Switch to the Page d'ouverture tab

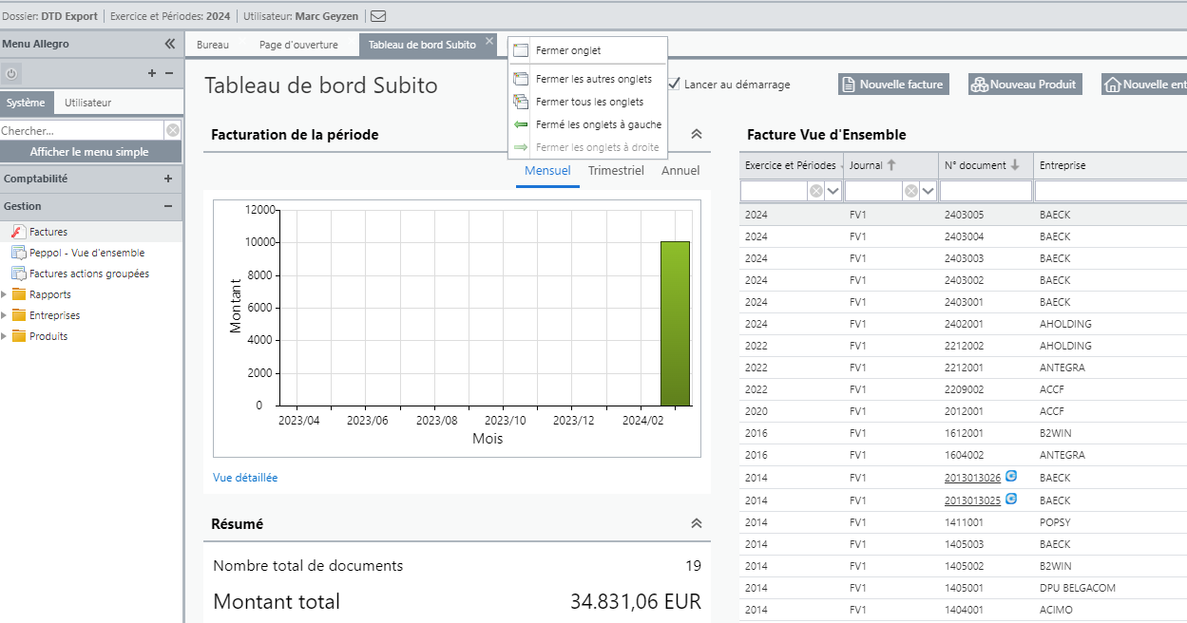(x=298, y=45)
